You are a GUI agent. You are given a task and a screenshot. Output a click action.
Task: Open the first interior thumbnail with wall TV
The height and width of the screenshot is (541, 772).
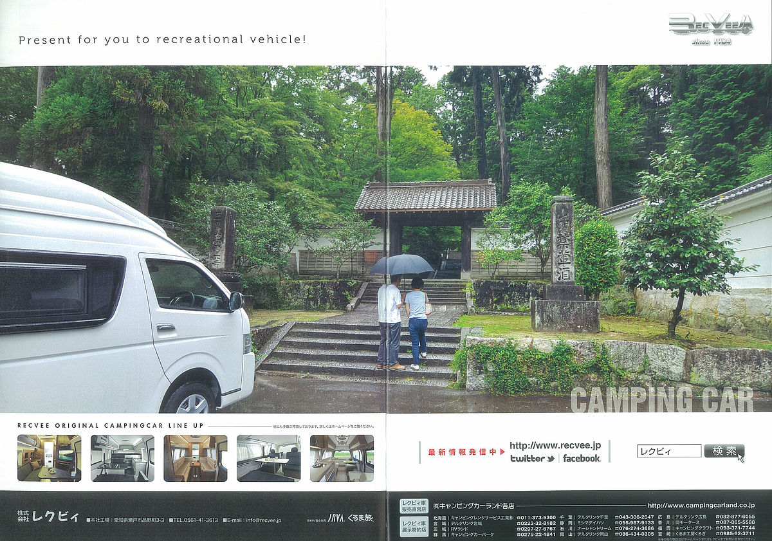click(x=49, y=458)
